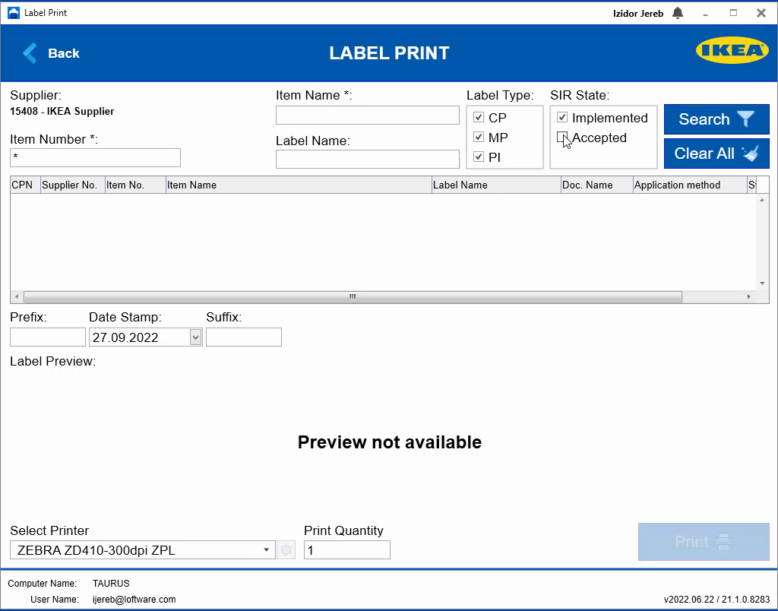Click the Prefix input field
The height and width of the screenshot is (611, 778).
coord(48,337)
